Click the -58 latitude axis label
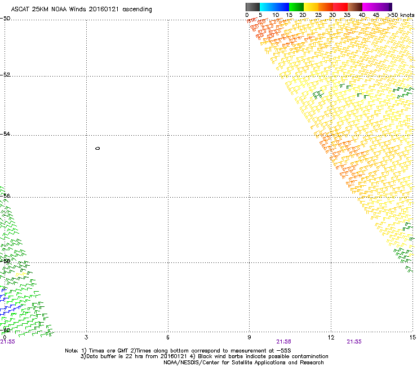Viewport: 417px width, 366px height. point(5,261)
